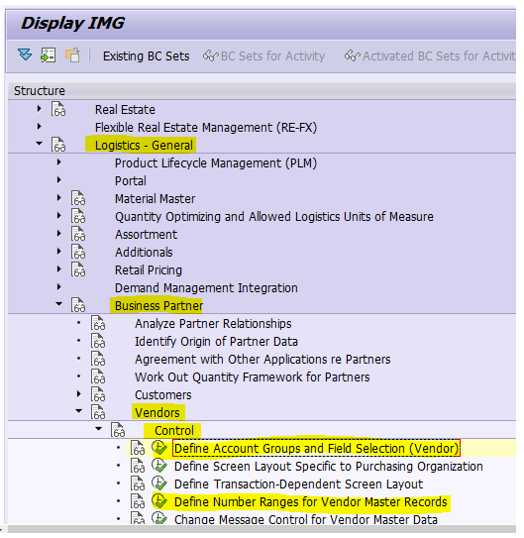Open documentation icon for Real Estate
The image size is (524, 538).
click(58, 109)
